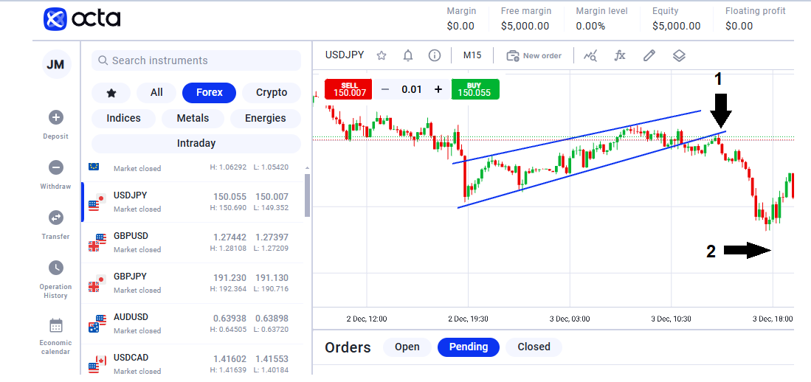The image size is (811, 382).
Task: Select the Crypto instrument filter
Action: pos(272,92)
